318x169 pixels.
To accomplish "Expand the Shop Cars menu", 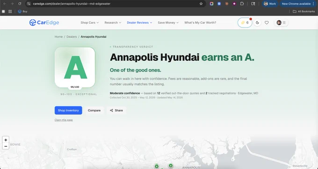I will [x=90, y=23].
